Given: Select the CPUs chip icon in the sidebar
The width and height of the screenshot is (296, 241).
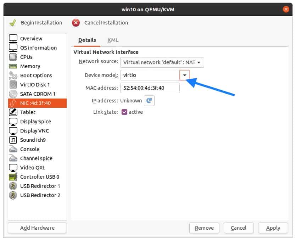Looking at the screenshot, I should point(13,57).
